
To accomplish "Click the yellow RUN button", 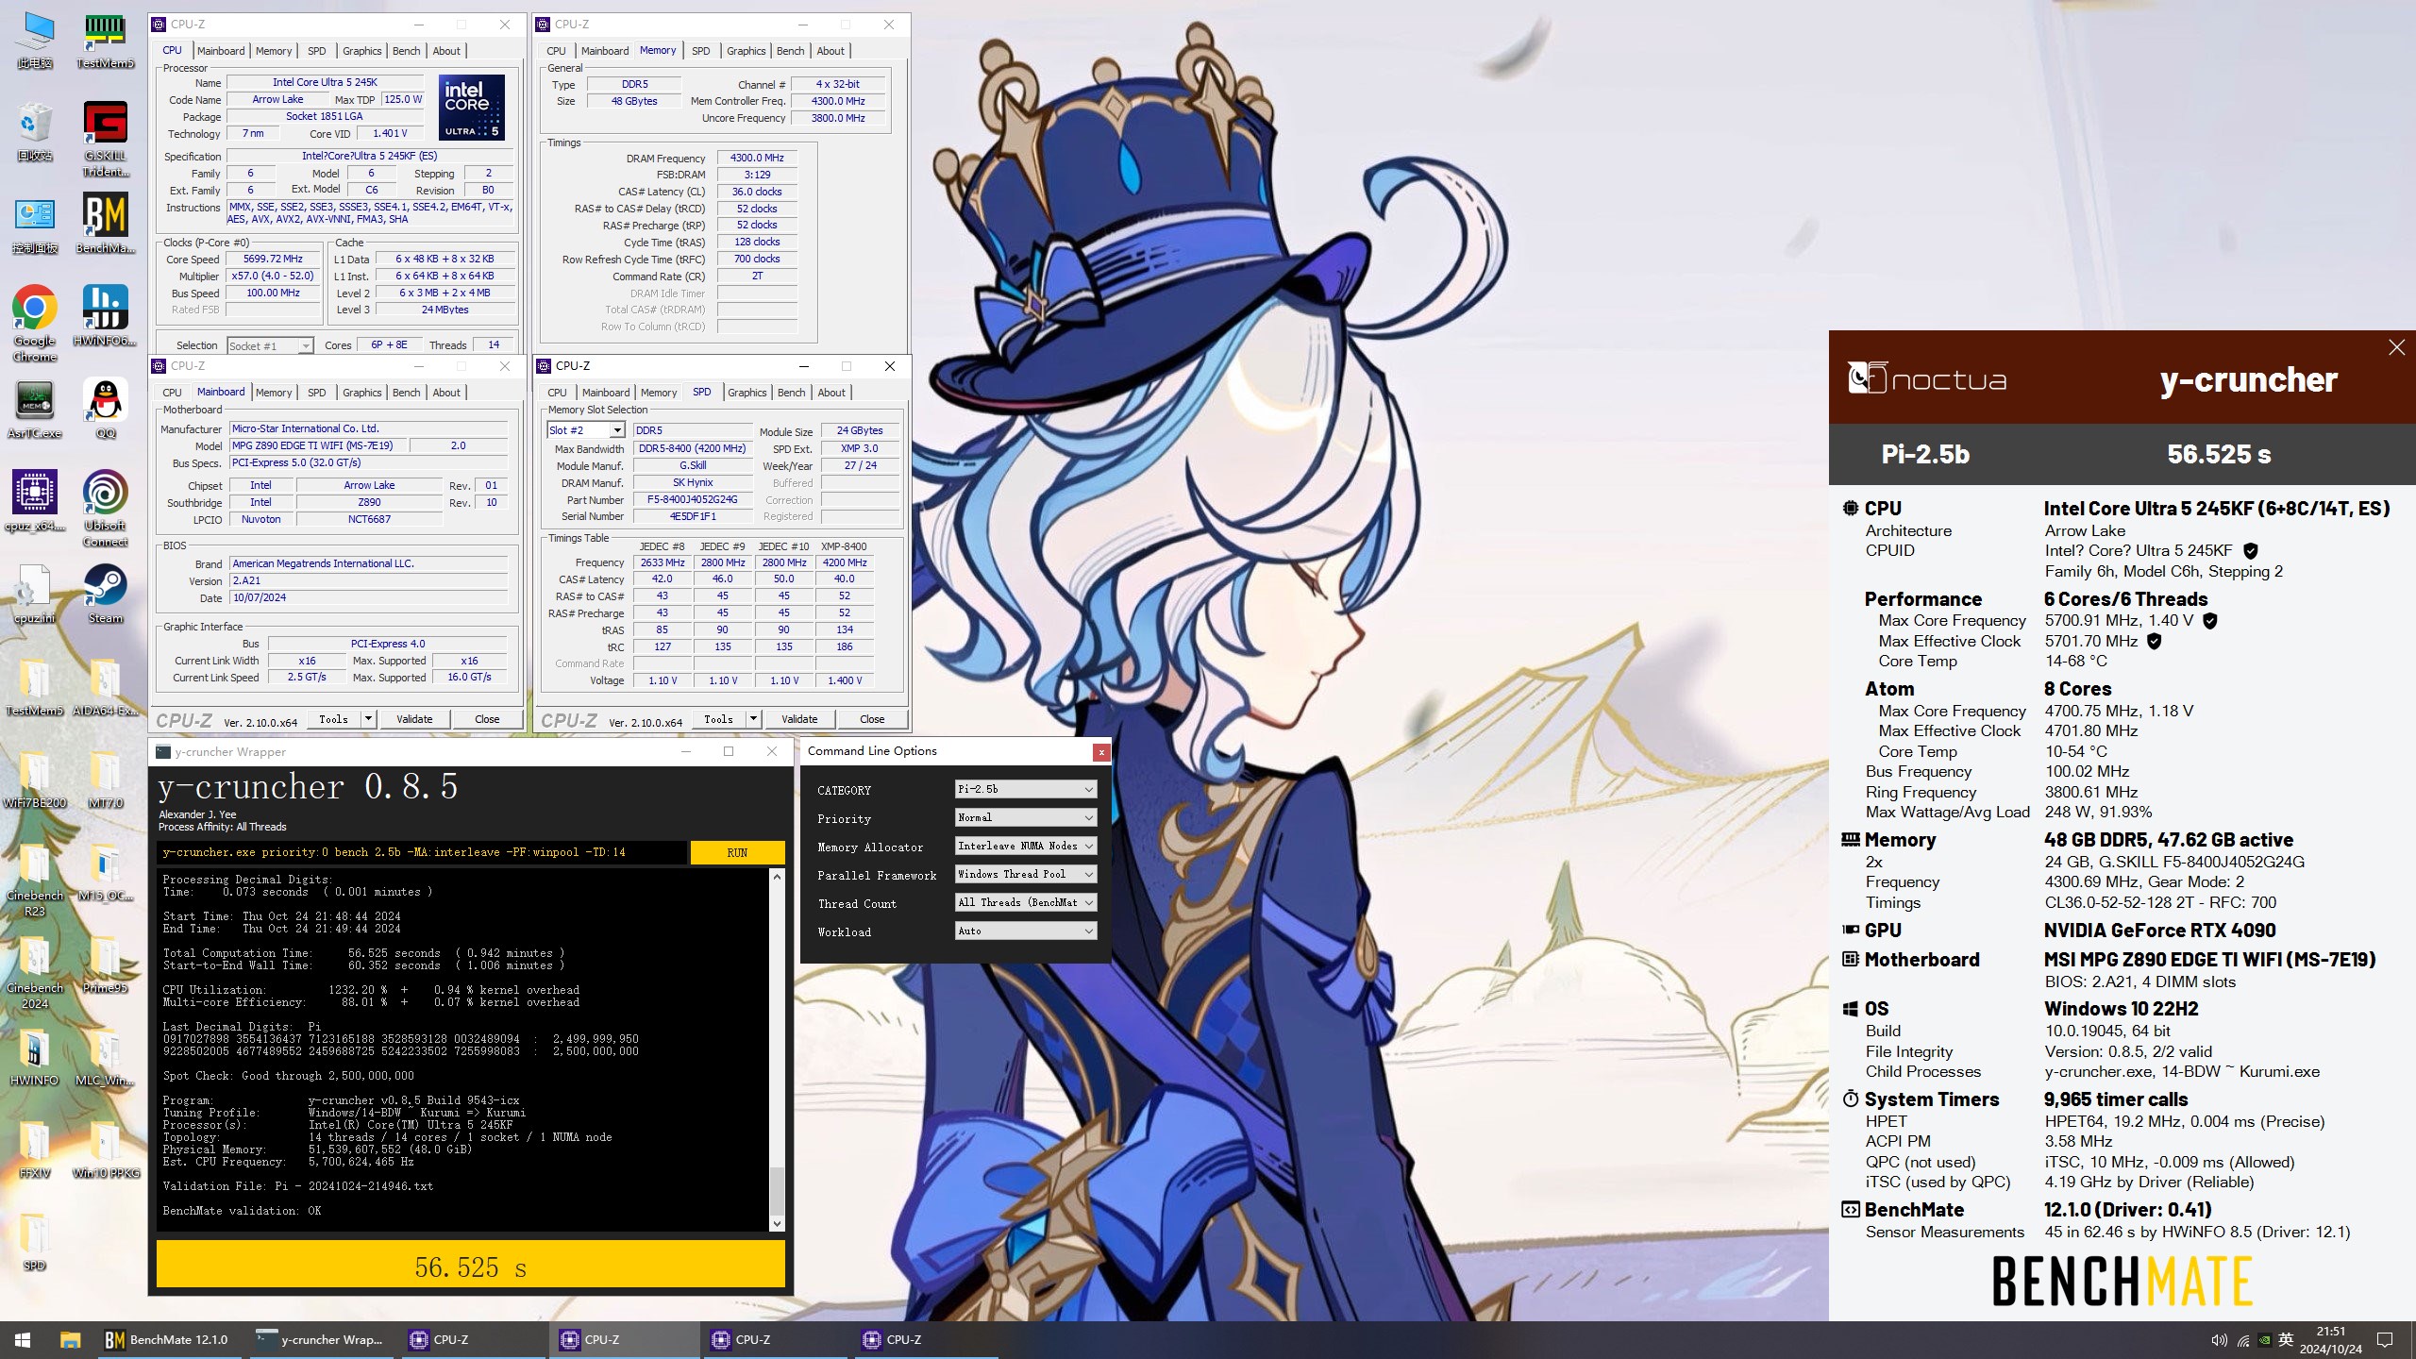I will (x=737, y=852).
